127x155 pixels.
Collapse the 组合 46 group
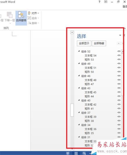point(79,76)
